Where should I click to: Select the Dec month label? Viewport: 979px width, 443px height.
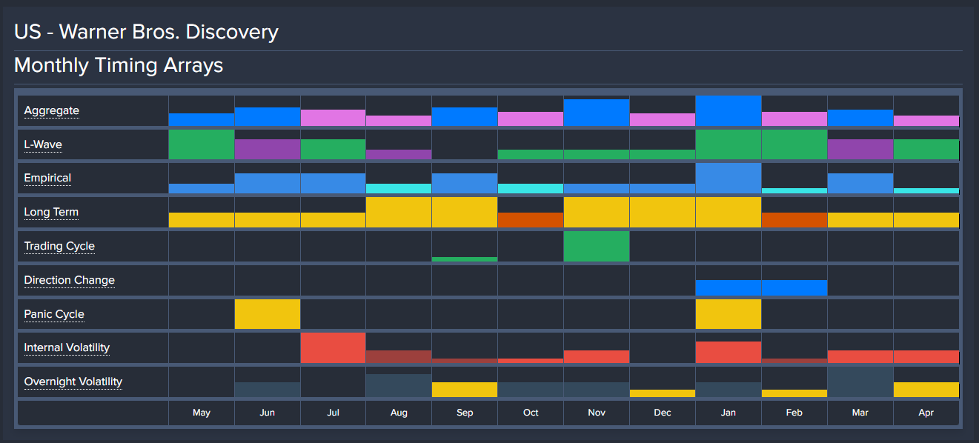click(x=663, y=413)
